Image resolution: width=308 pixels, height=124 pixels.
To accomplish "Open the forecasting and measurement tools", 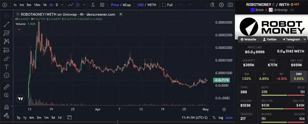I will 7,50.
